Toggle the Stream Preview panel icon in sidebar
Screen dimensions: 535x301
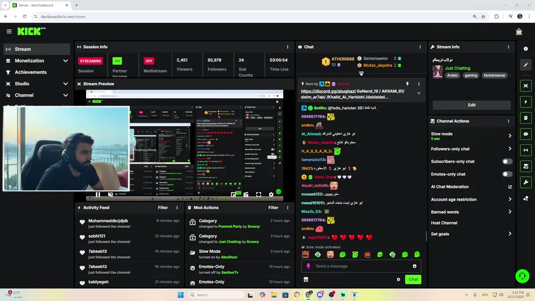click(x=526, y=86)
